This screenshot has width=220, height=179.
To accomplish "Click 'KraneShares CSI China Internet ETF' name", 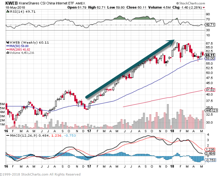I will pos(46,3).
